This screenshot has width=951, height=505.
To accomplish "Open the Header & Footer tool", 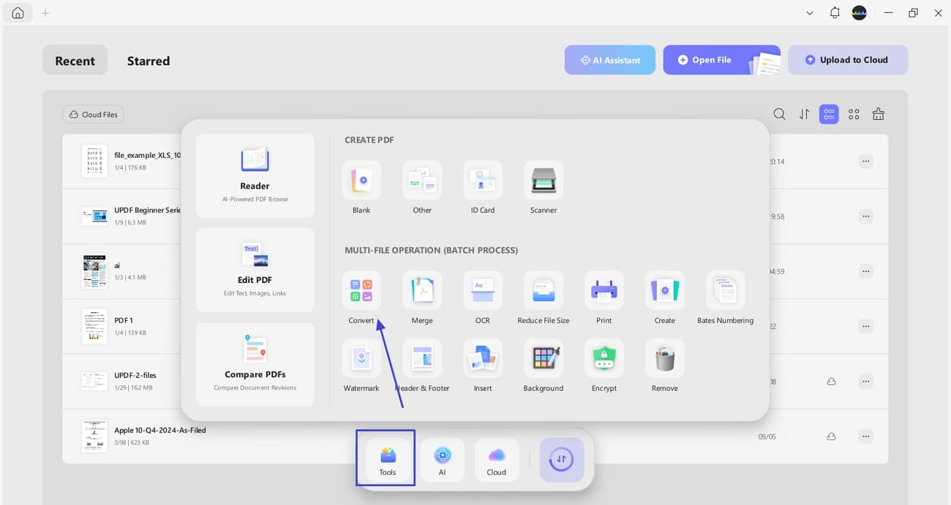I will [422, 358].
